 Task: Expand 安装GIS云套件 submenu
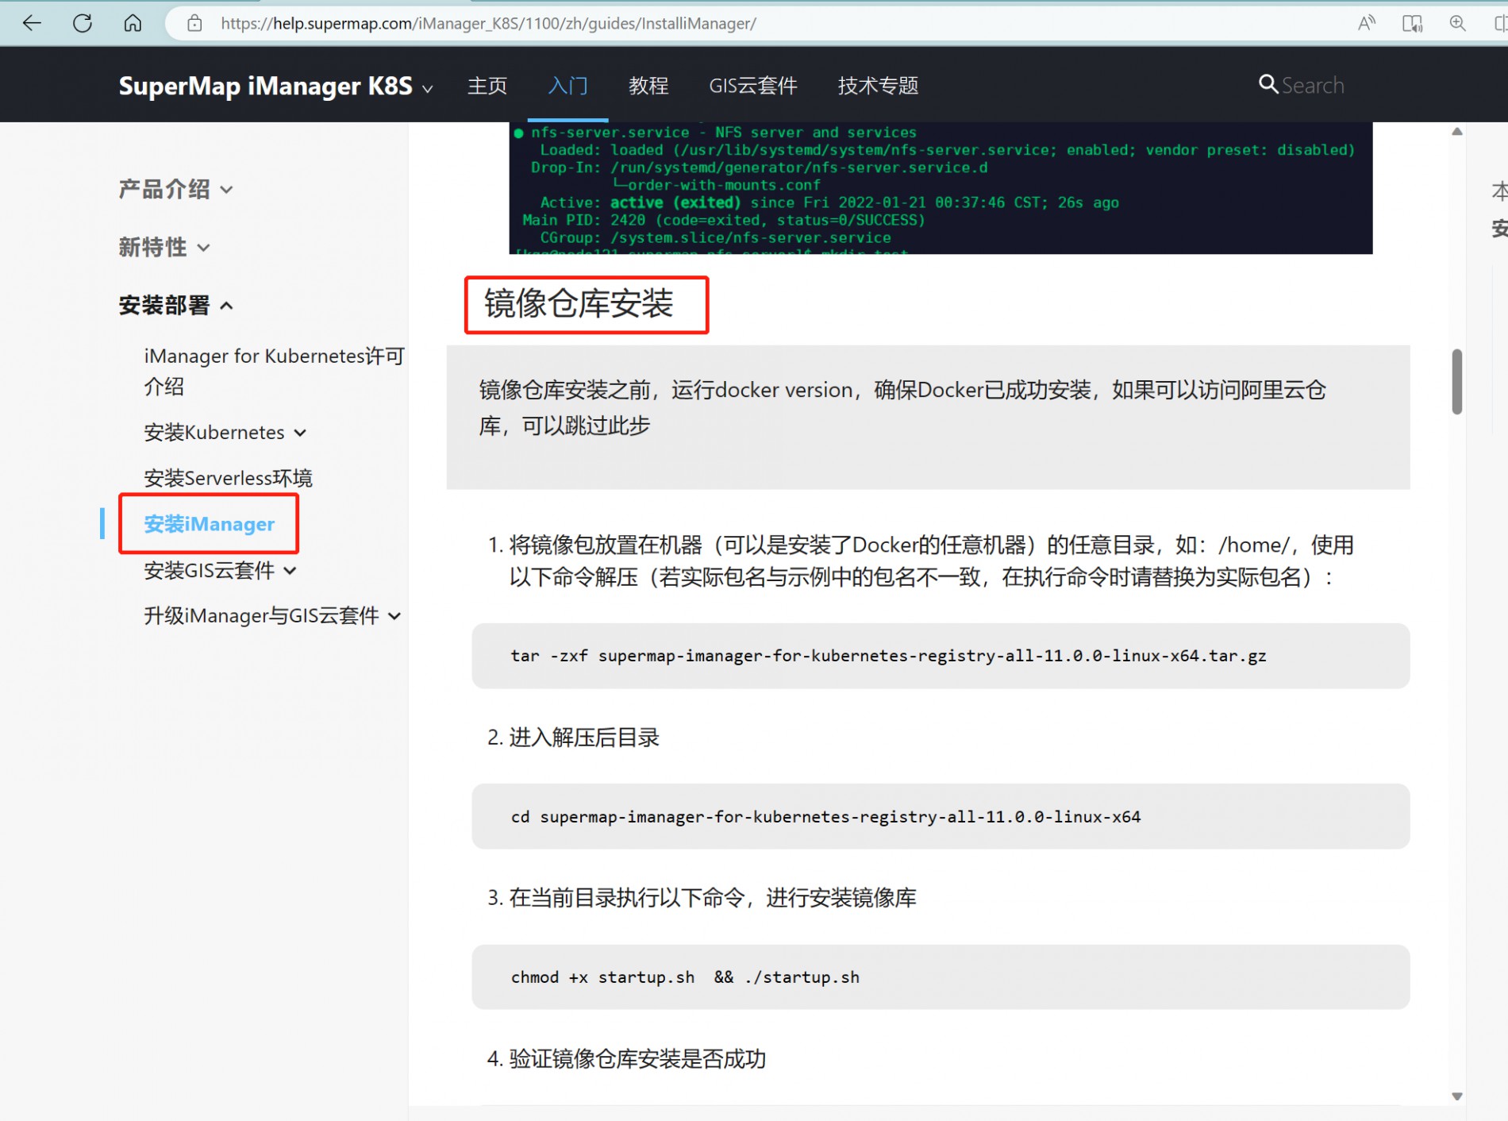click(x=220, y=570)
